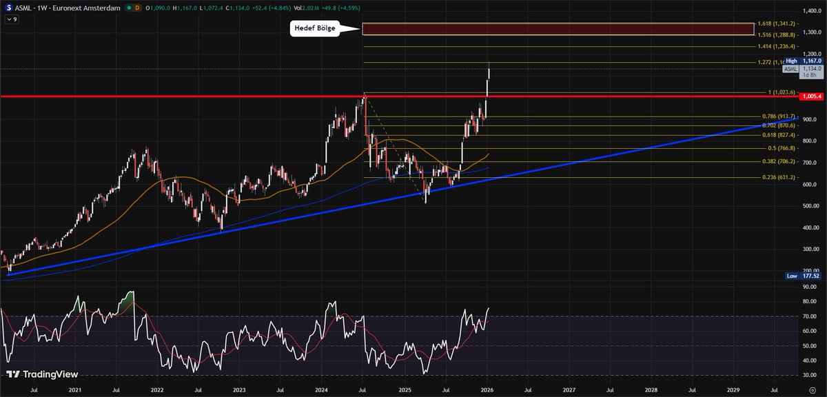This screenshot has height=397, width=827.
Task: Select the dark red target zone rectangle
Action: pos(558,29)
